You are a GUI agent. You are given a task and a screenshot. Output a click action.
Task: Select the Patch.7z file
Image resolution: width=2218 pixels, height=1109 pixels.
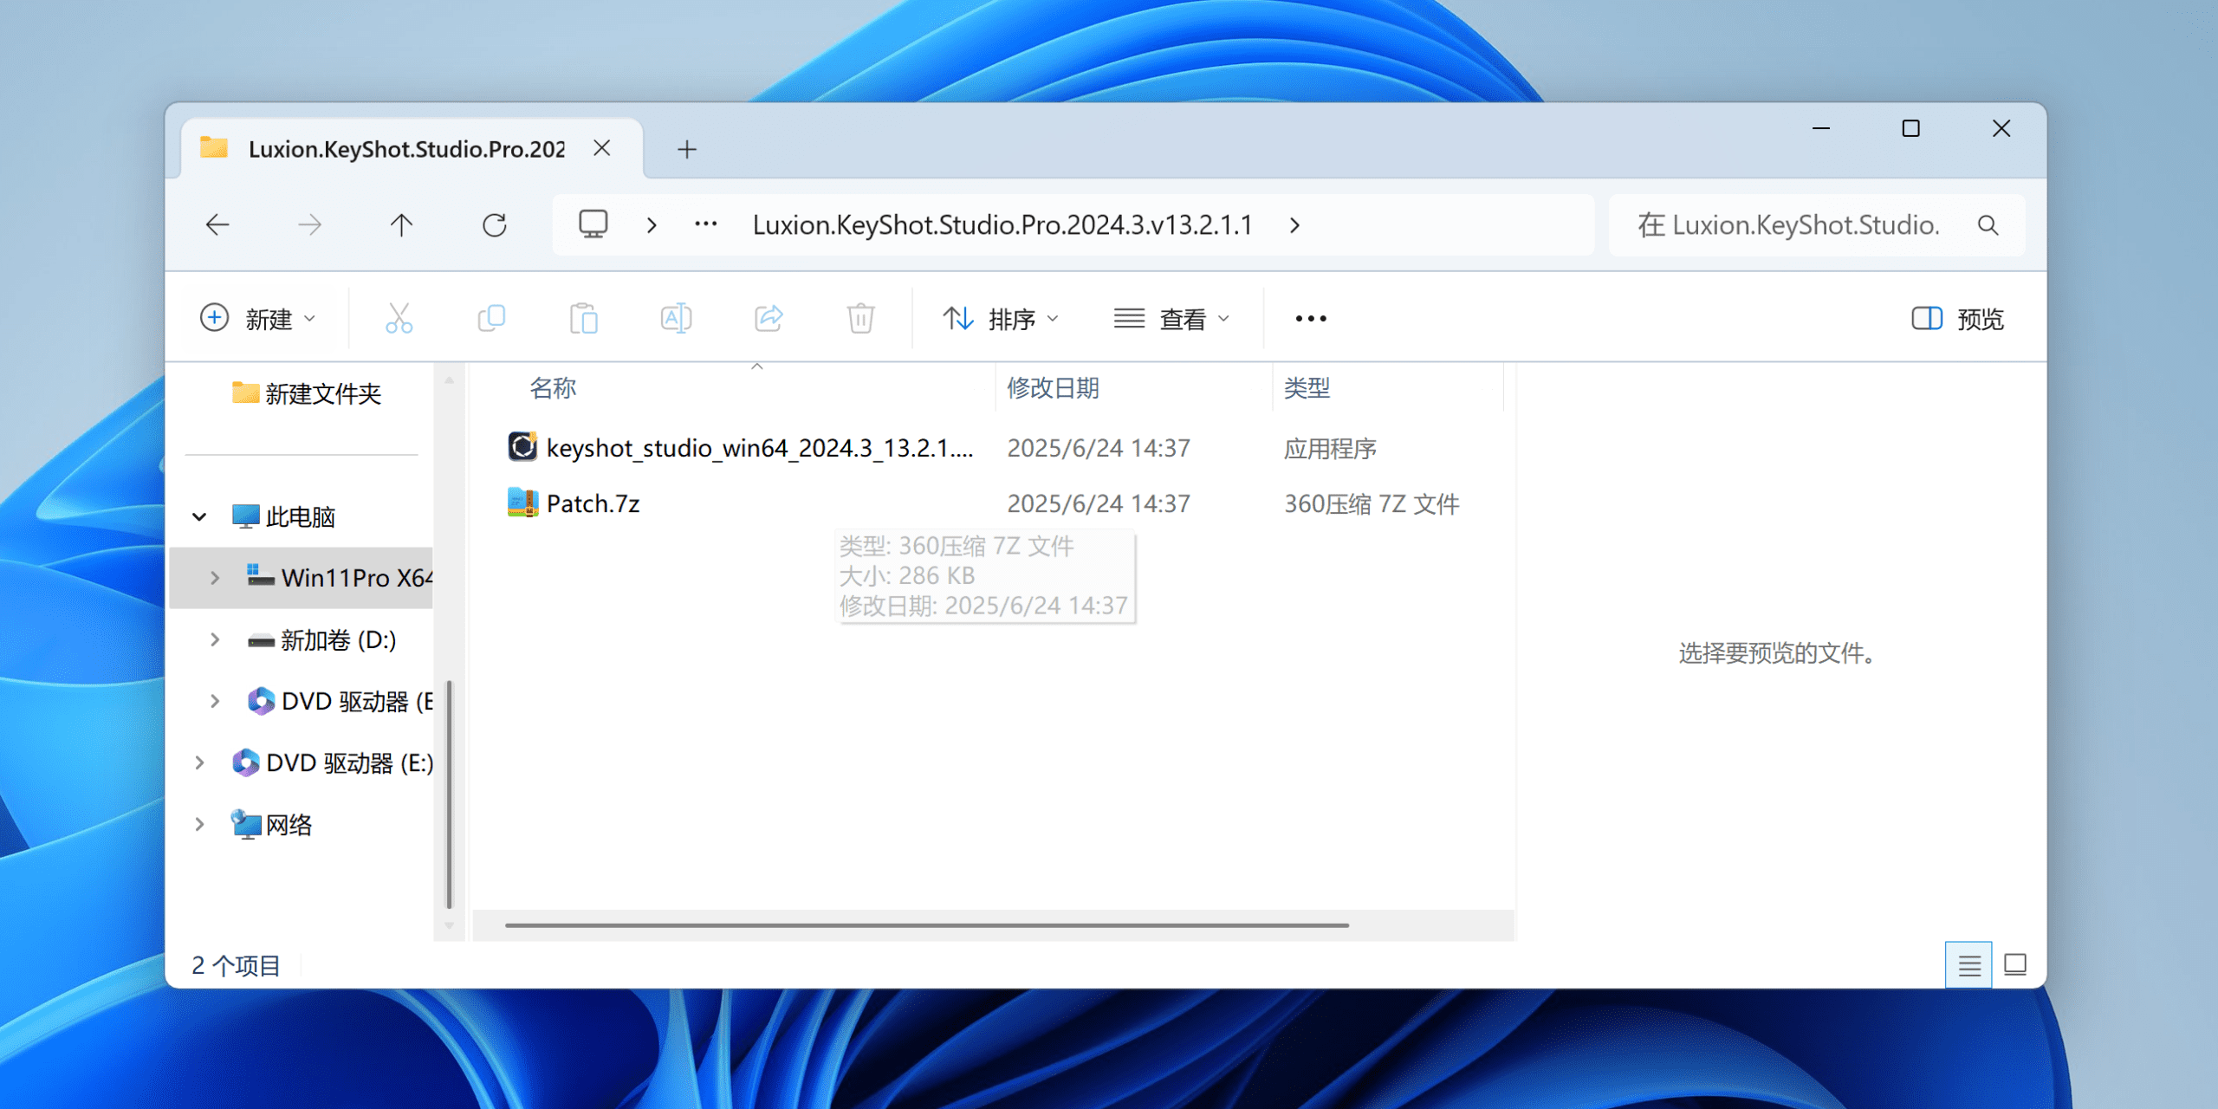point(593,503)
